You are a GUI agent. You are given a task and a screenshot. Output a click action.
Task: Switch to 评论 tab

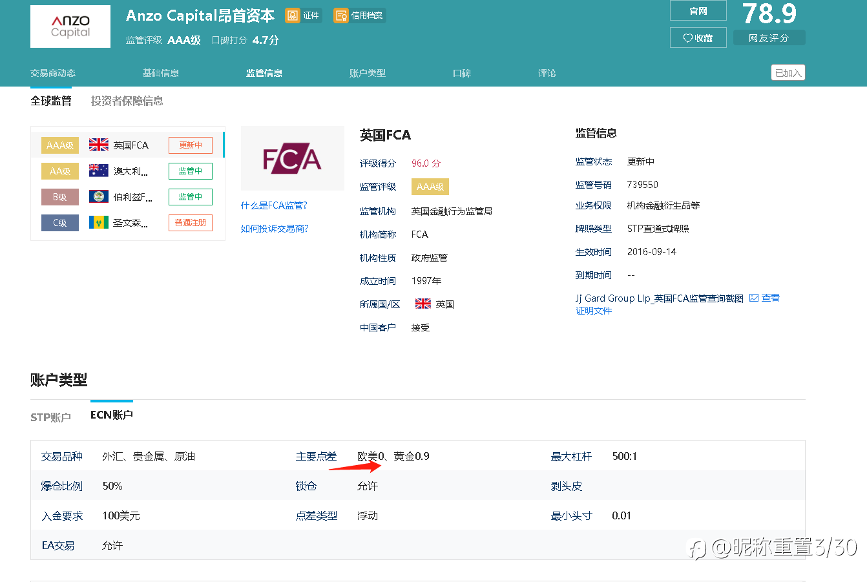click(x=547, y=73)
